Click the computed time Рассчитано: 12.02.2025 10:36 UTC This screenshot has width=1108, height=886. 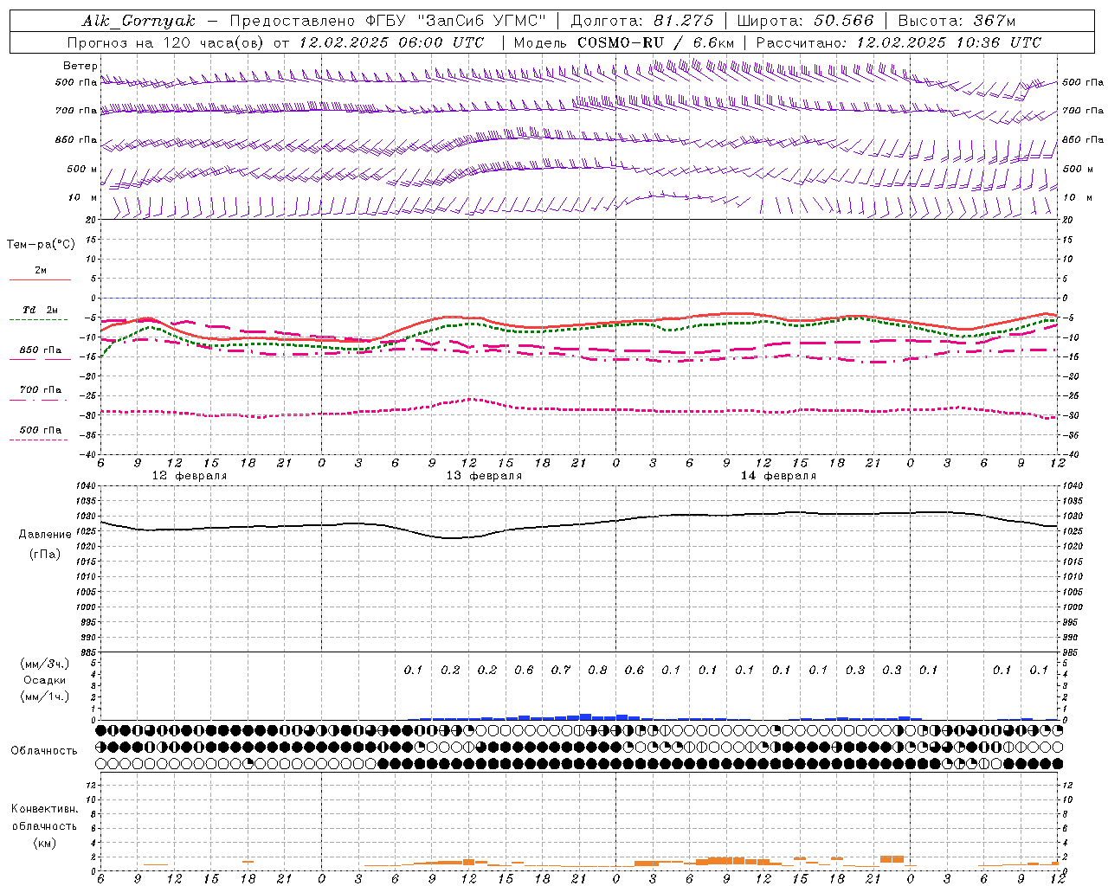pyautogui.click(x=899, y=42)
